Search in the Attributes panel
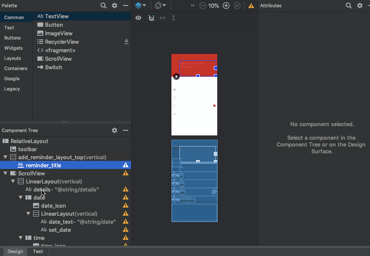The image size is (370, 256). point(348,6)
